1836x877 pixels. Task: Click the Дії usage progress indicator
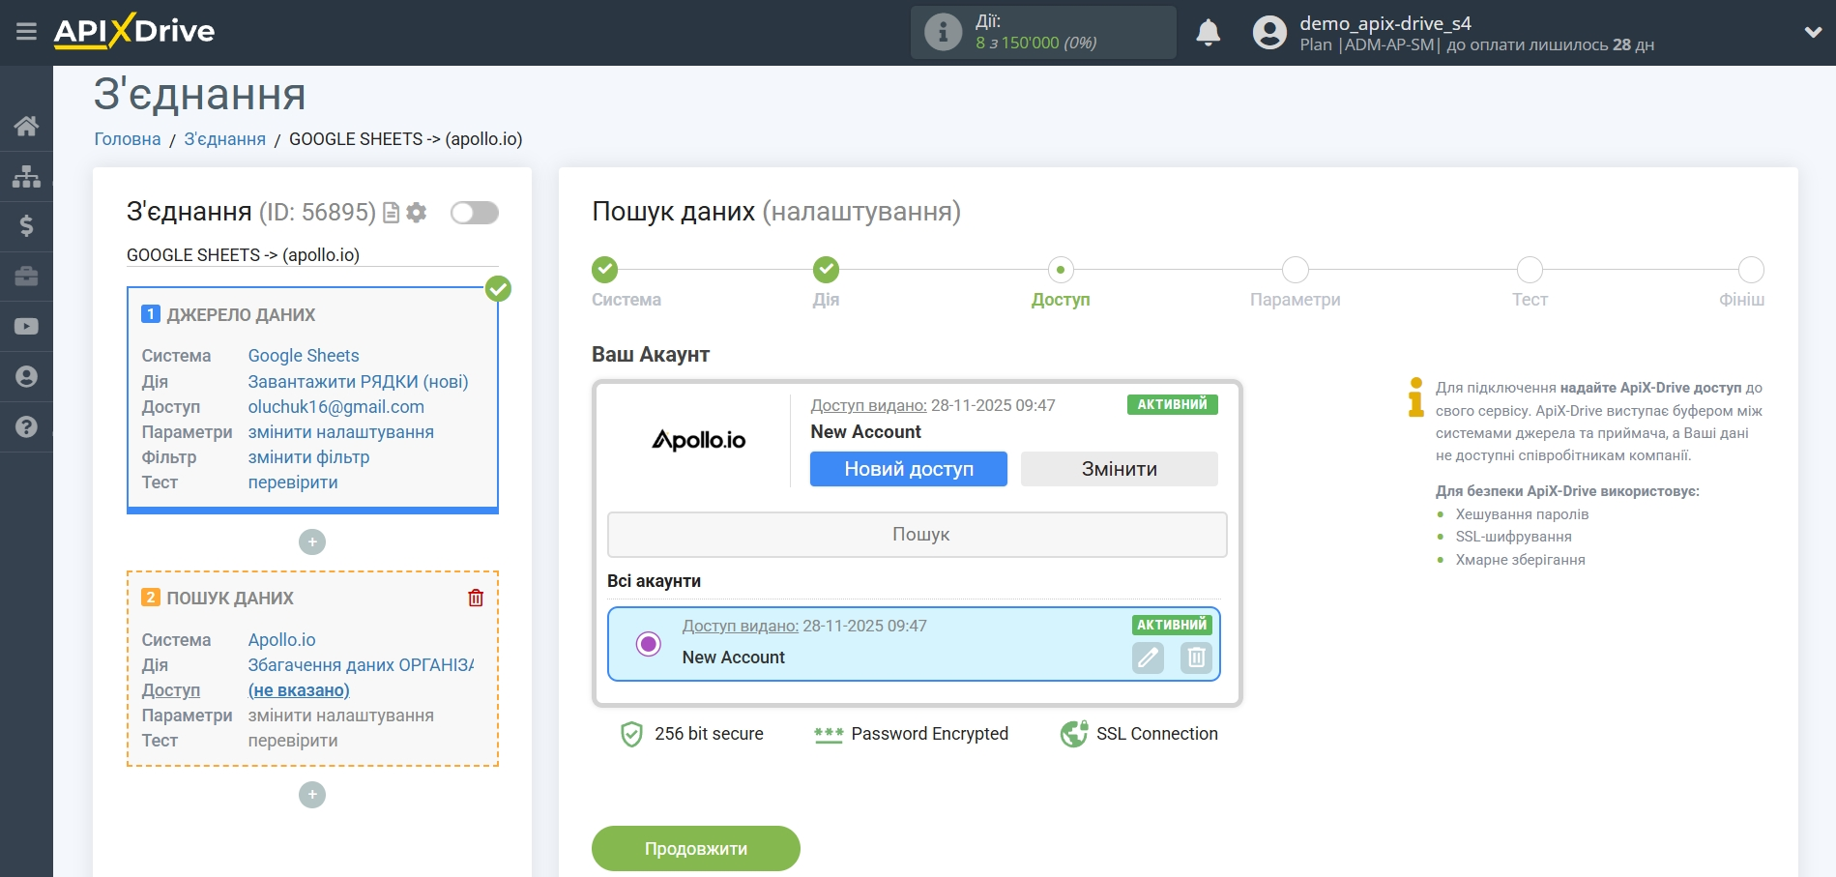(1043, 31)
